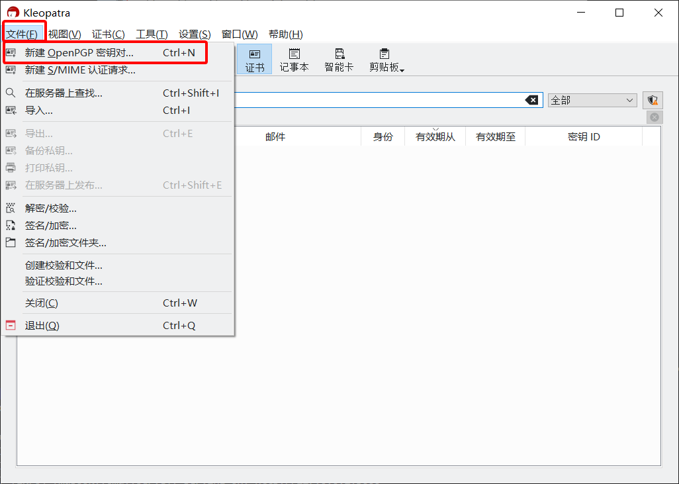Select 解密/校验 from the File menu

tap(51, 208)
